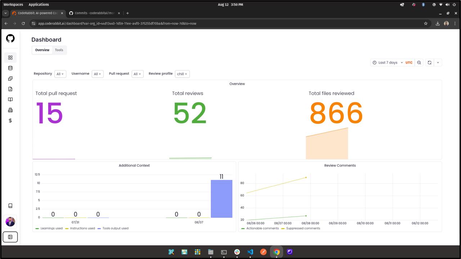This screenshot has width=461, height=259.
Task: Click the GitHub logo at the top
Action: tap(10, 38)
